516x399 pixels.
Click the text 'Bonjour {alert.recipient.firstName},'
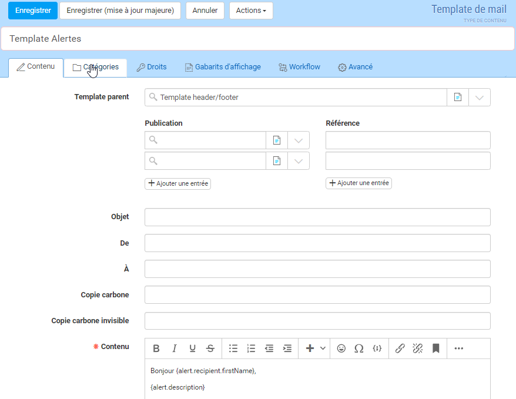(203, 371)
